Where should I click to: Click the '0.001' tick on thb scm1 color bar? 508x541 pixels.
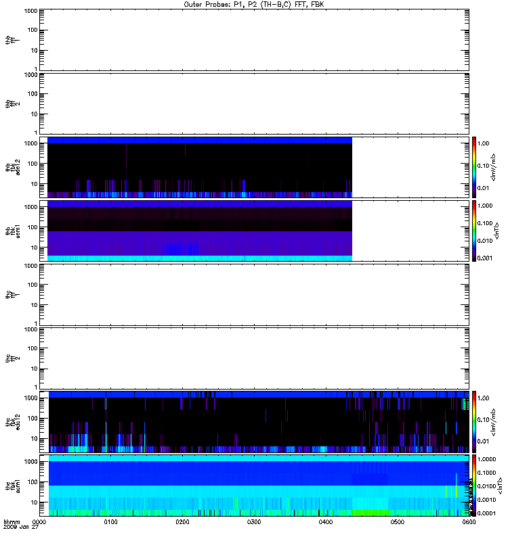pos(485,258)
